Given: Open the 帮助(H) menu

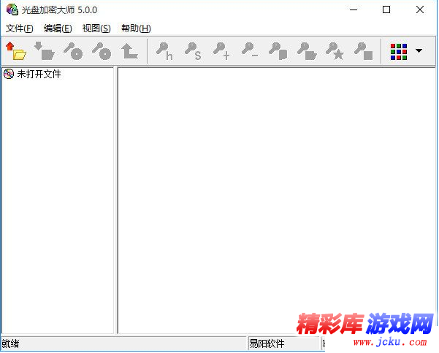Looking at the screenshot, I should [x=136, y=29].
